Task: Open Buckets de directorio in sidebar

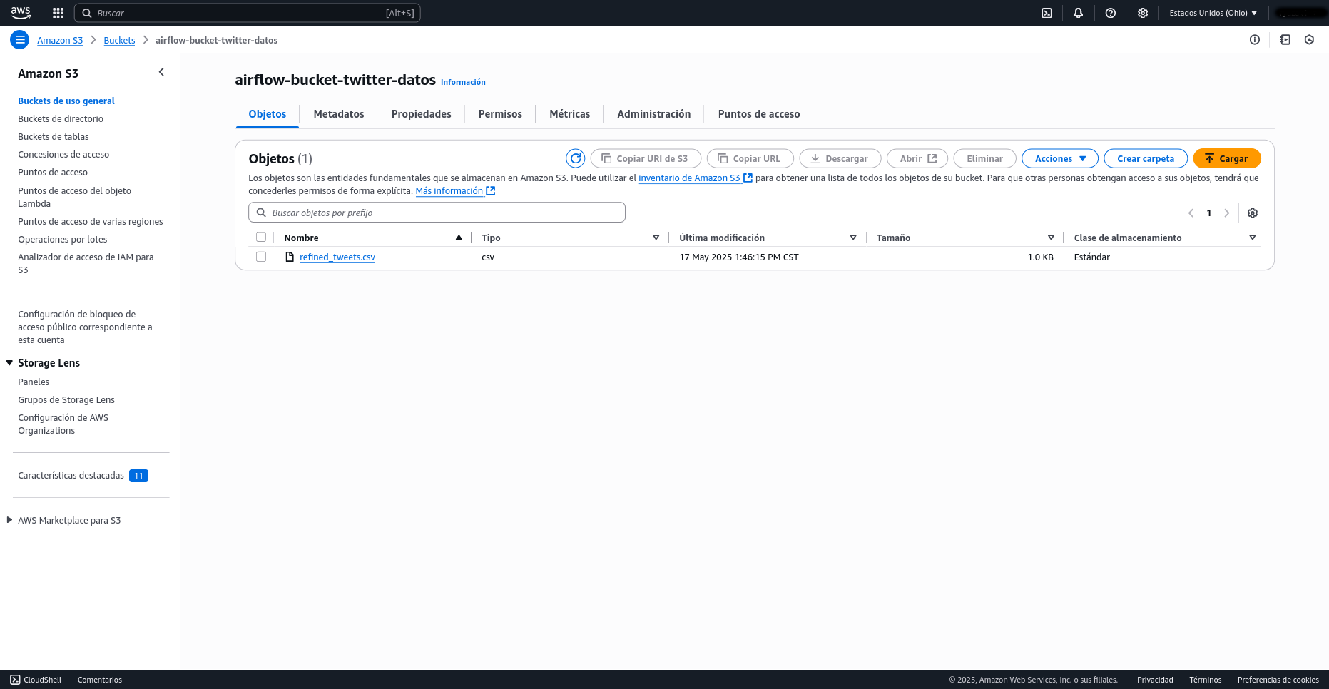Action: pos(61,118)
